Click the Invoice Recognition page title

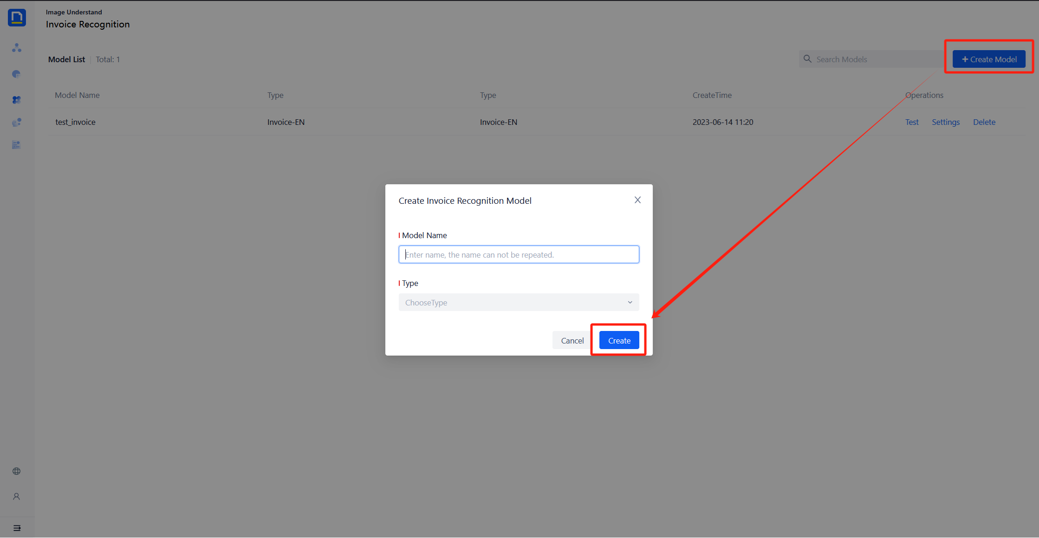point(88,24)
